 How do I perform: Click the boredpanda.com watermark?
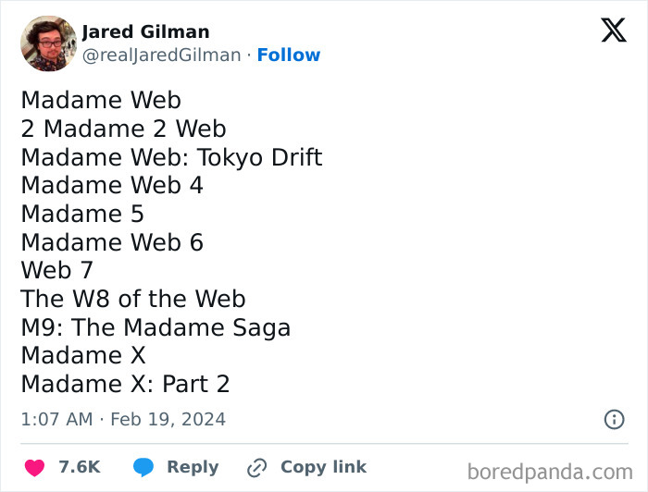tap(551, 472)
